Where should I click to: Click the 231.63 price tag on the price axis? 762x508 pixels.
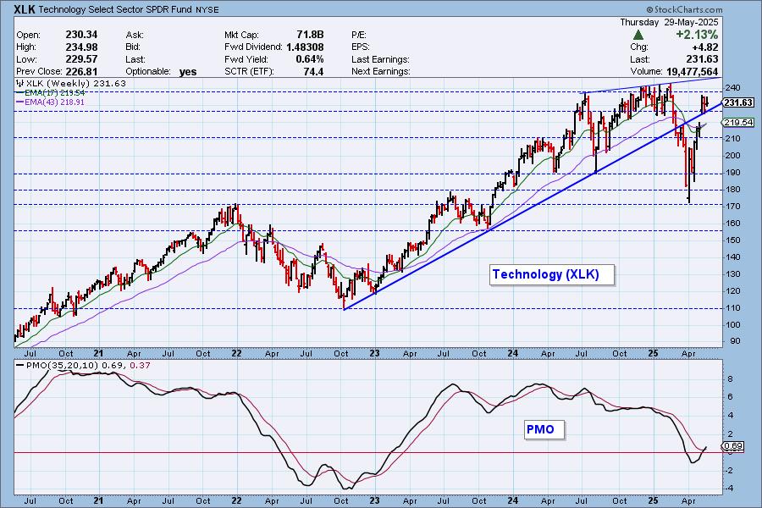737,102
